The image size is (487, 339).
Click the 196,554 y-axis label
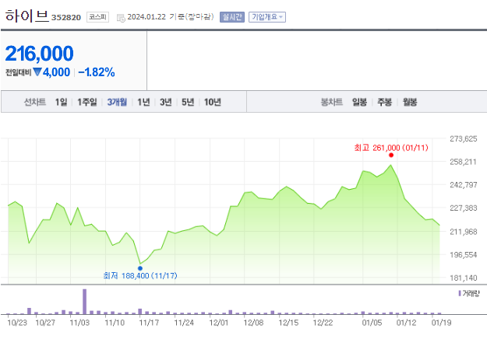[464, 255]
